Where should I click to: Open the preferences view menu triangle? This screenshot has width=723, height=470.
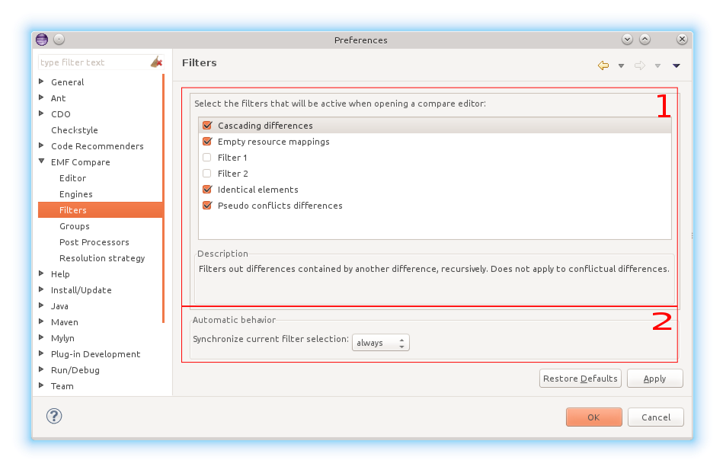pos(676,66)
